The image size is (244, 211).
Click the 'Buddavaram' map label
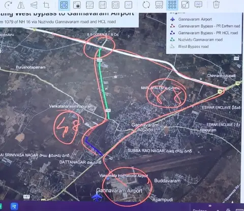coord(167,181)
